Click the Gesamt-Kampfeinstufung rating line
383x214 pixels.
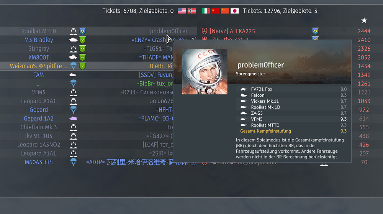coord(293,131)
